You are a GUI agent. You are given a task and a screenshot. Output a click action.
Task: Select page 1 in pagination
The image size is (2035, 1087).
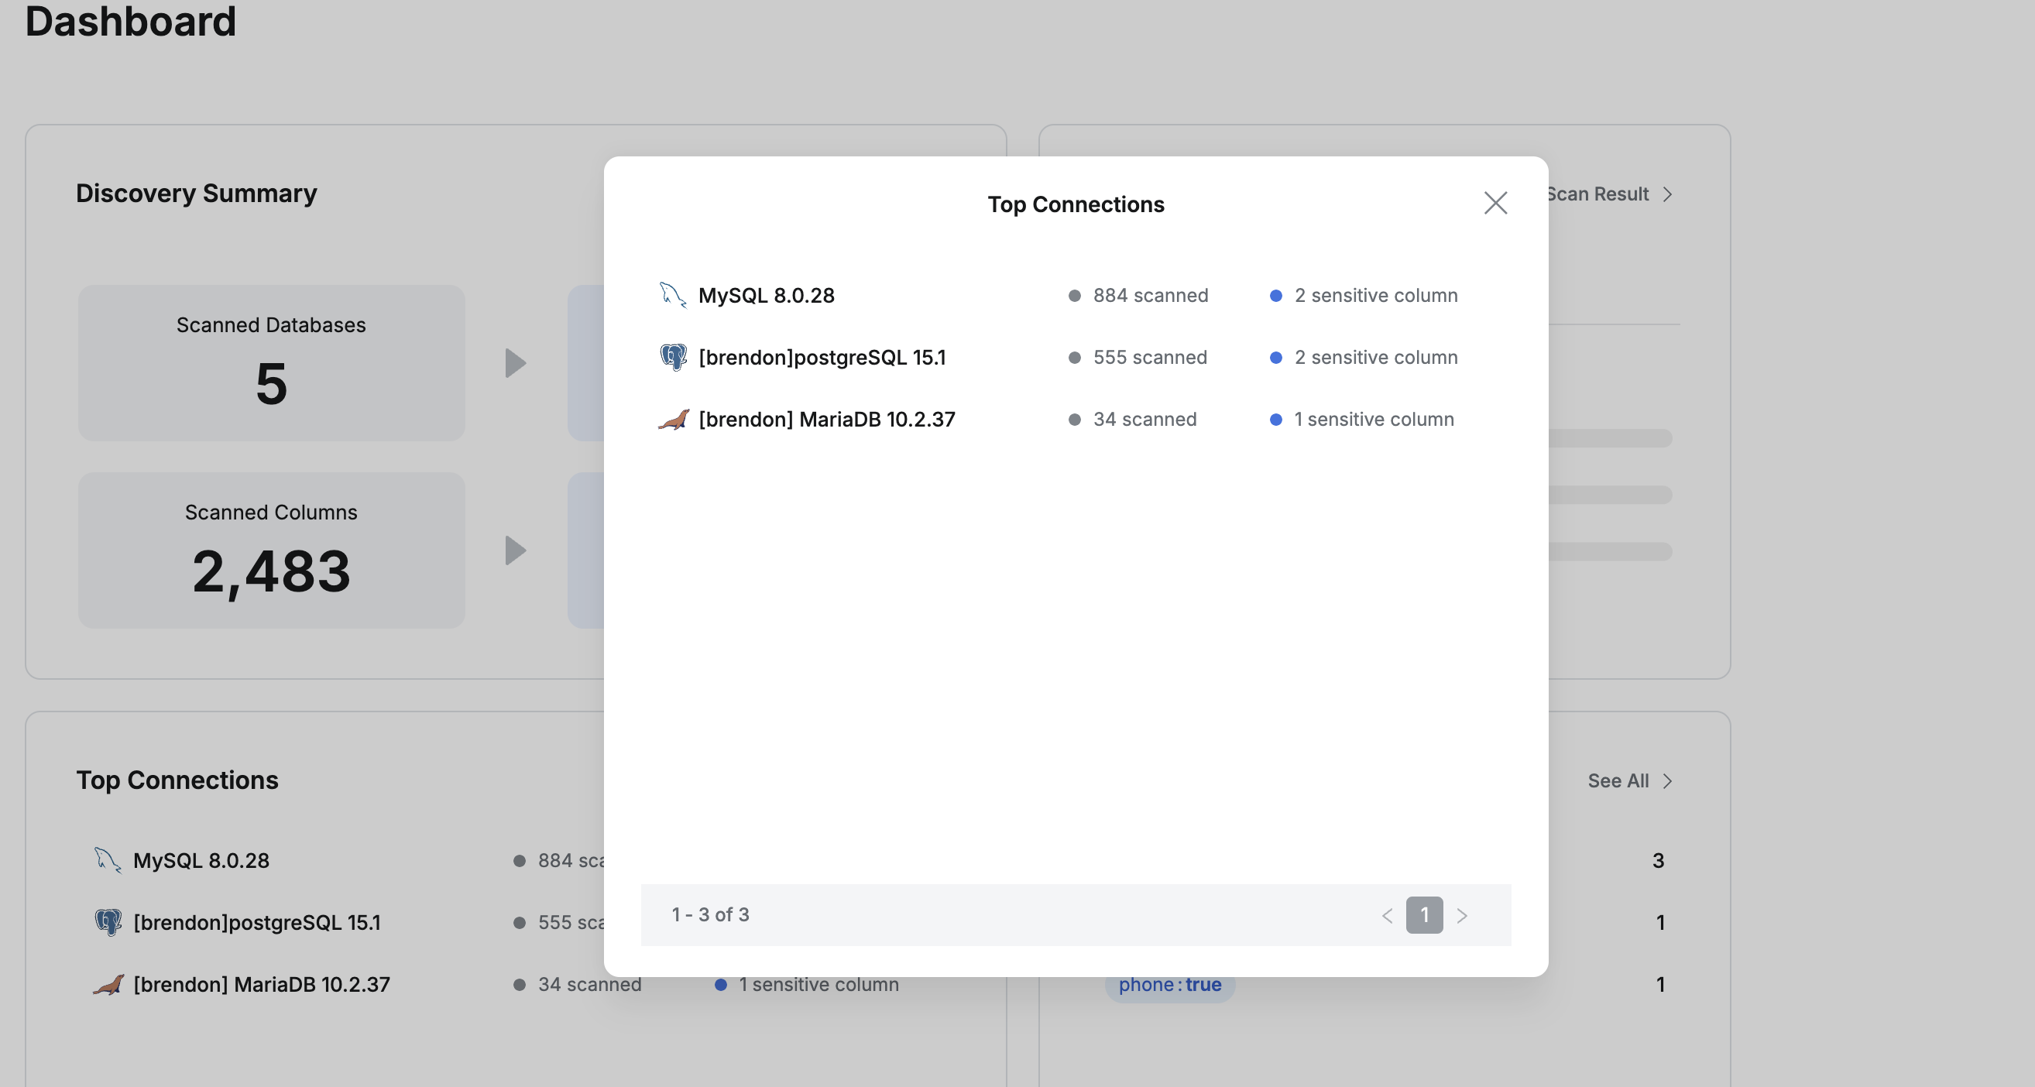coord(1423,915)
